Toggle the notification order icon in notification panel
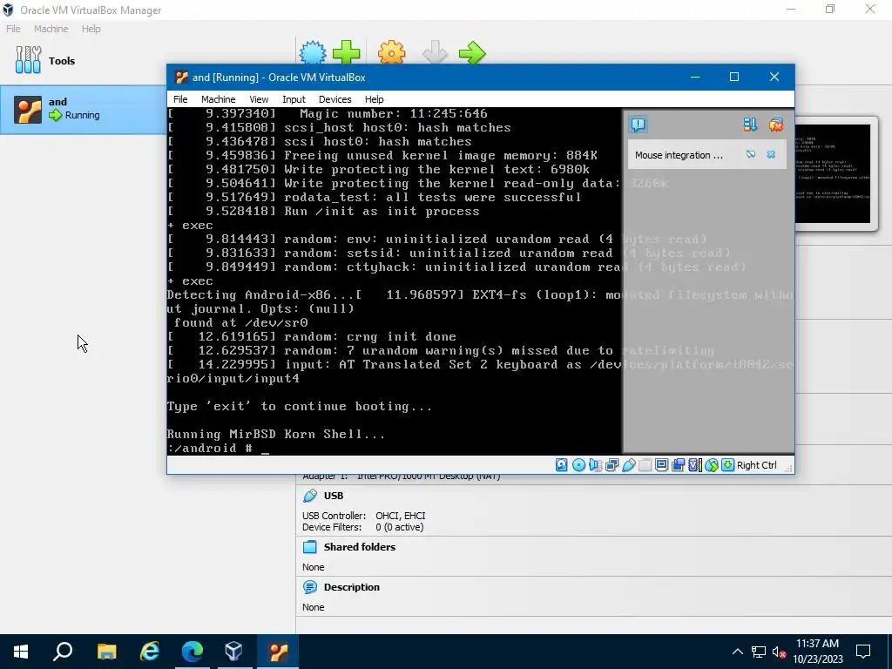The height and width of the screenshot is (669, 892). pos(750,125)
